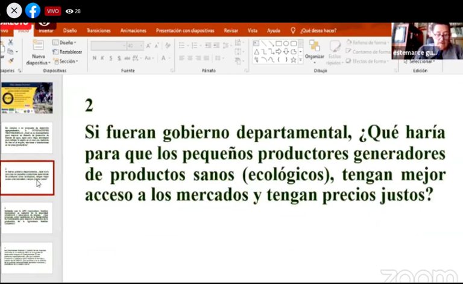Toggle bold N formatting

click(x=95, y=58)
